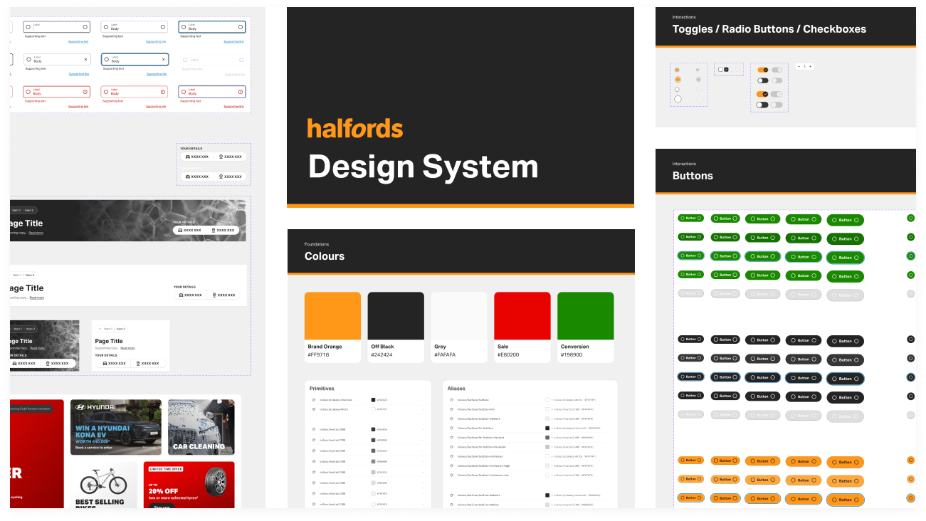Click Read more on the small white card

(127, 348)
